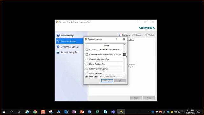204x115 pixels.
Task: Click the OneDrive cloud tray icon
Action: [153, 112]
